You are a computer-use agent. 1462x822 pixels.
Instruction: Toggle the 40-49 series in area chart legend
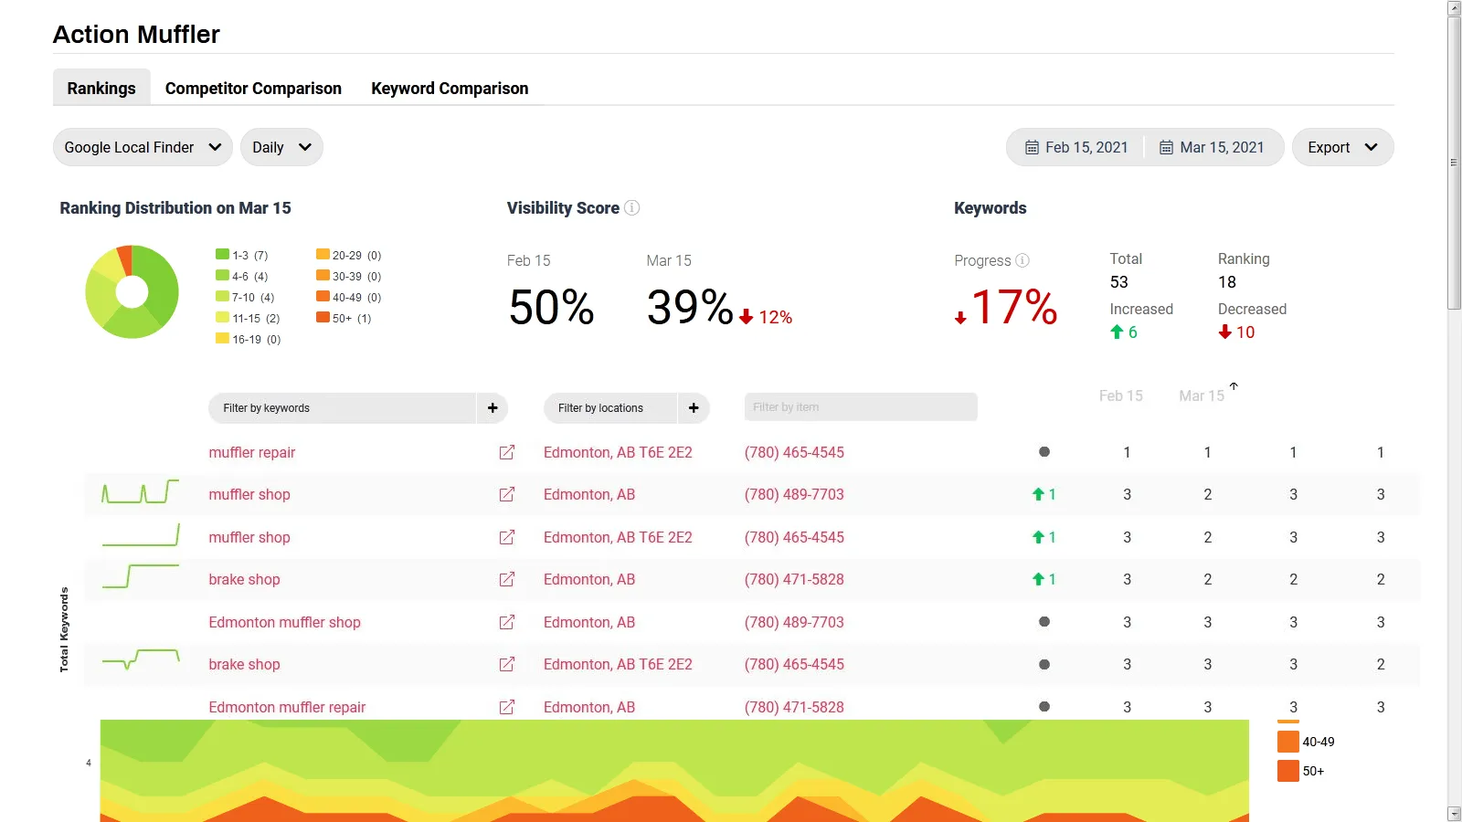tap(1307, 742)
